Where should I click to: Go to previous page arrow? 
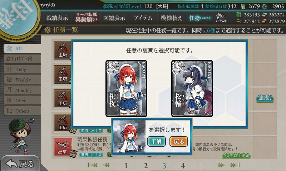[x=106, y=165]
